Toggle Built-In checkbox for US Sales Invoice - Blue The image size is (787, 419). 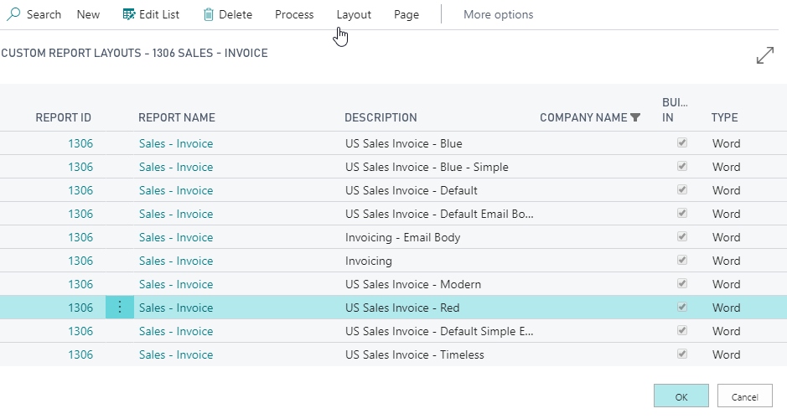coord(682,143)
